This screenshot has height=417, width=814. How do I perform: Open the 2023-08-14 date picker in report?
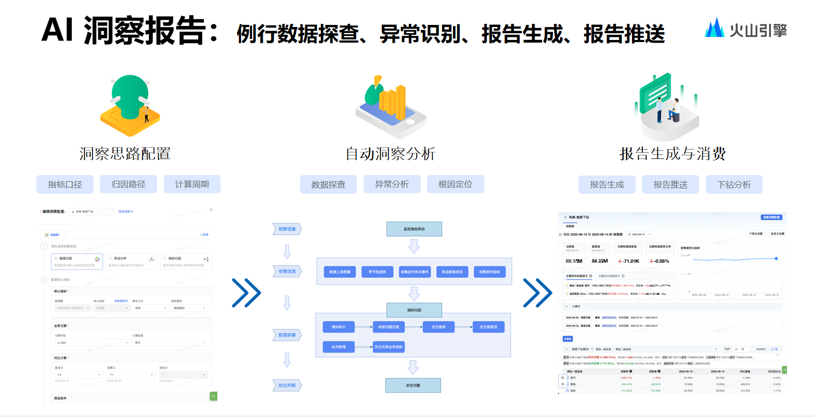(639, 234)
